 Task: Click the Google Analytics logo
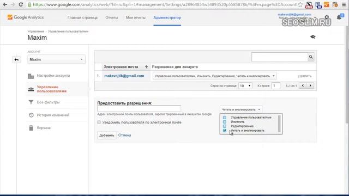tap(26, 17)
